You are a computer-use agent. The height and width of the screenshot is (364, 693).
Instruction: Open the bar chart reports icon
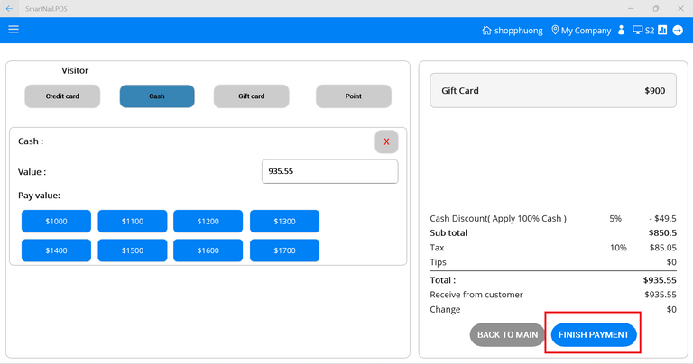click(662, 31)
